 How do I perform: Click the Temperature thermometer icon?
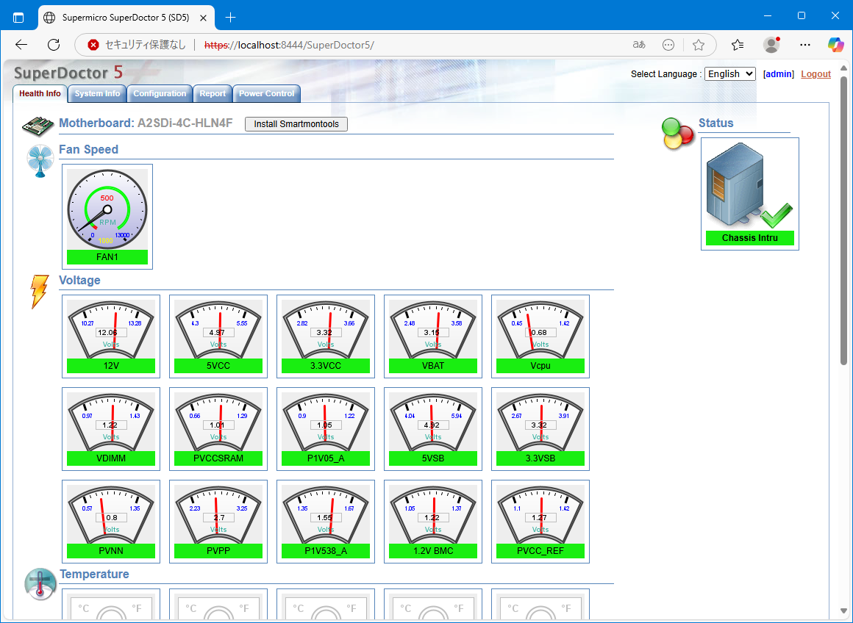(40, 584)
